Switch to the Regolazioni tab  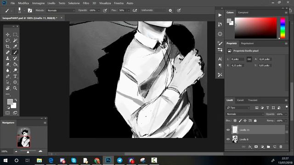tap(247, 44)
